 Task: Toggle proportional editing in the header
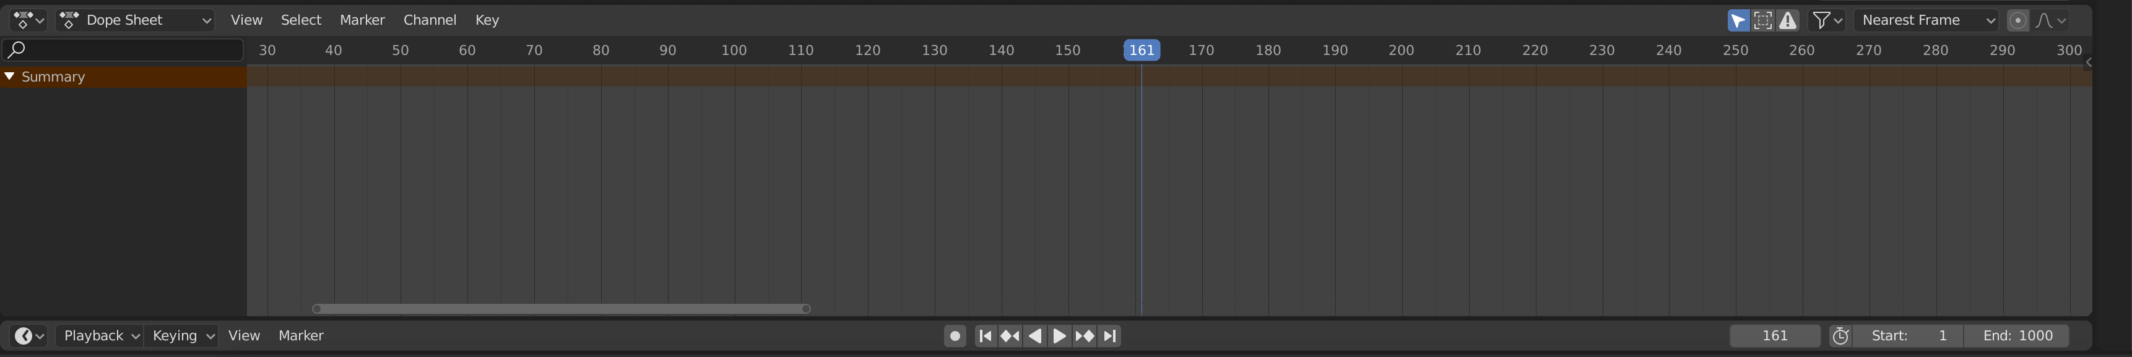pyautogui.click(x=2017, y=20)
